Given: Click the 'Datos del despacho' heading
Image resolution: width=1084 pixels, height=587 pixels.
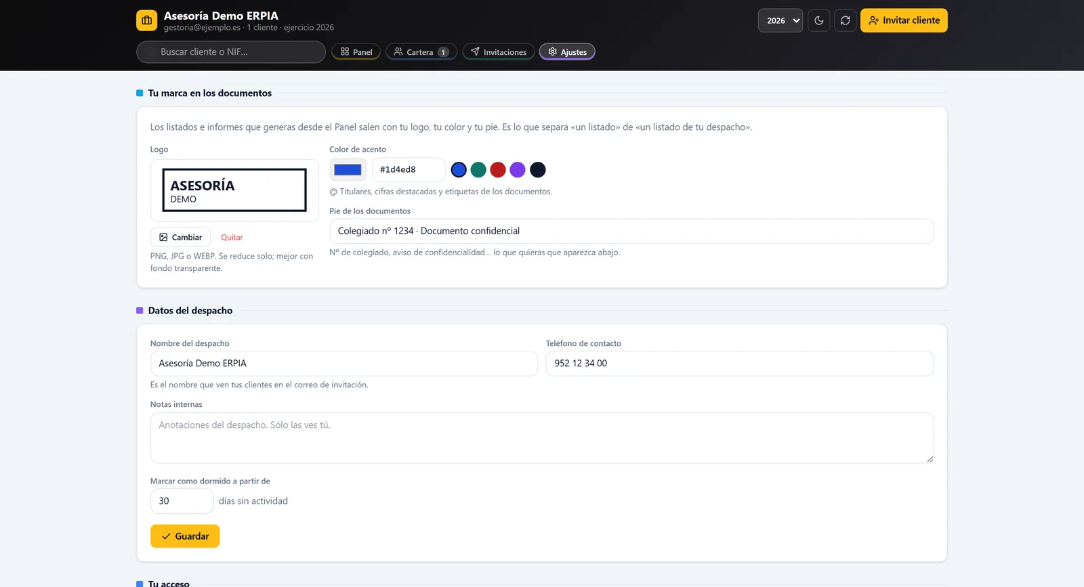Looking at the screenshot, I should [x=190, y=311].
